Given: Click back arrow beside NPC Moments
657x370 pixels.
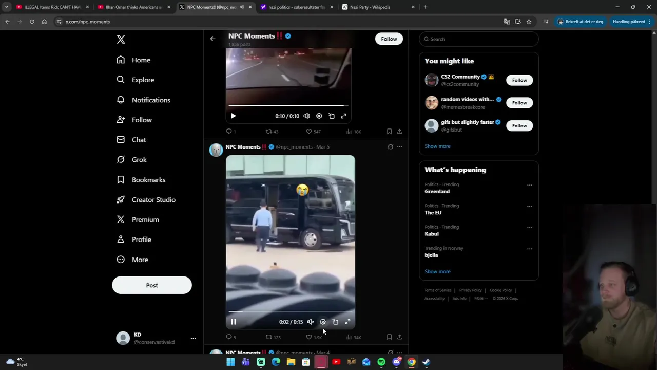Looking at the screenshot, I should point(212,39).
